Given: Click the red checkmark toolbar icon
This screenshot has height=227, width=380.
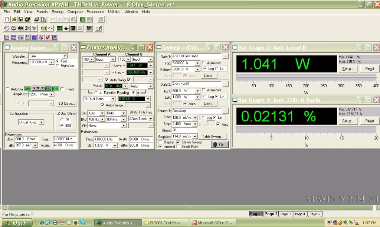Looking at the screenshot, I should pos(48,37).
